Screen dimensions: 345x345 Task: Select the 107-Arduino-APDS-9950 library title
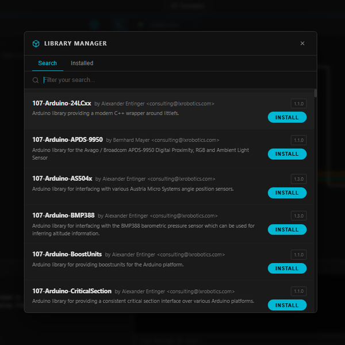pyautogui.click(x=67, y=140)
